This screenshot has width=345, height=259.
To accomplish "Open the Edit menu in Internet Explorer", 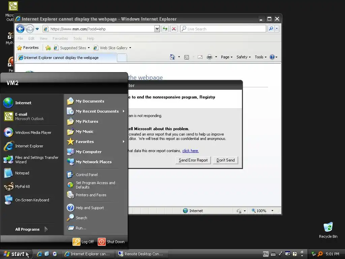I will tap(31, 38).
